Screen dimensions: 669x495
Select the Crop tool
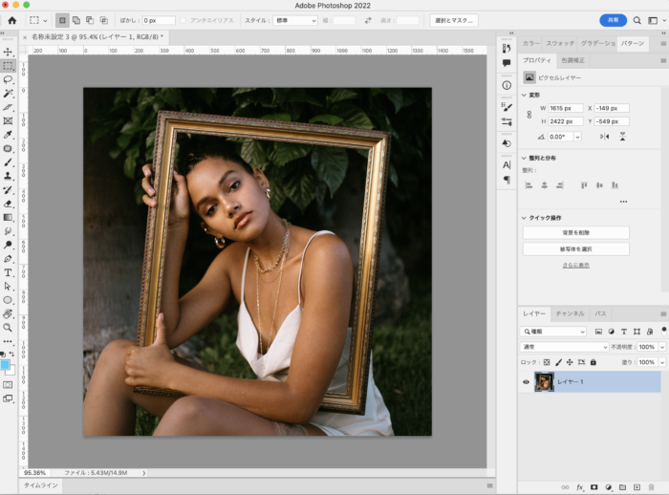pyautogui.click(x=8, y=107)
